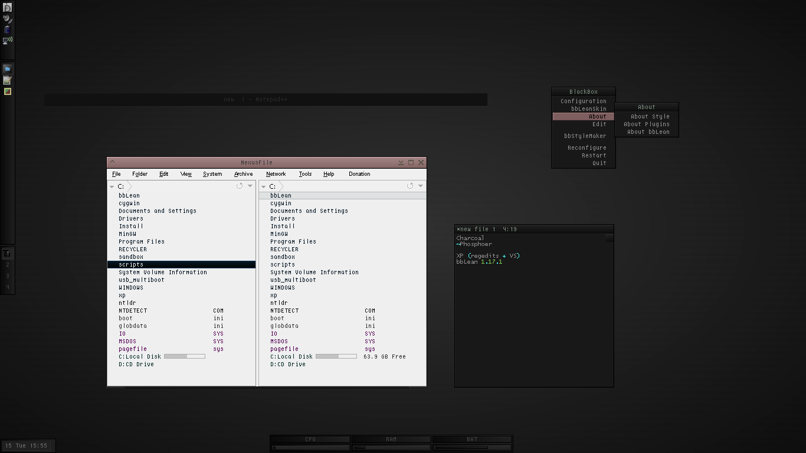This screenshot has height=453, width=806.
Task: Expand the bbLeanSkin submenu
Action: click(584, 109)
